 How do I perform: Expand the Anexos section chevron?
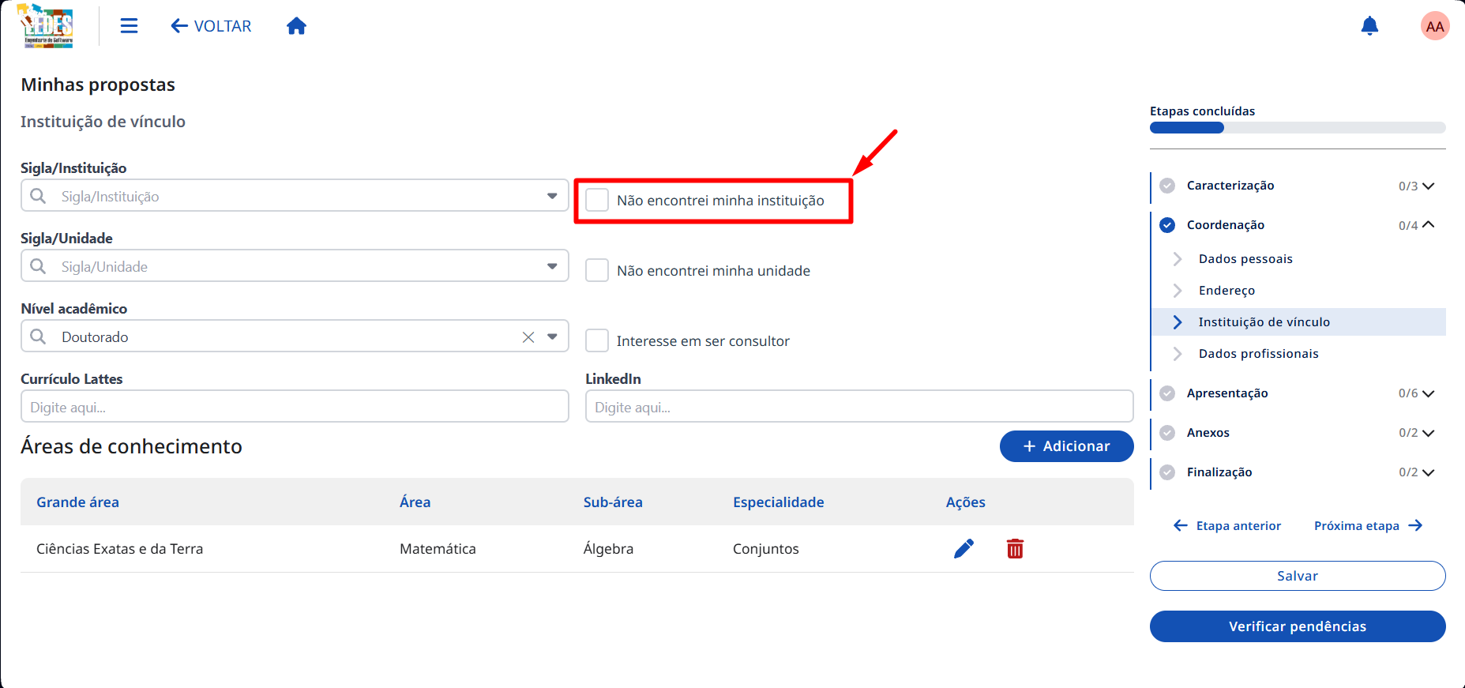[x=1428, y=433]
